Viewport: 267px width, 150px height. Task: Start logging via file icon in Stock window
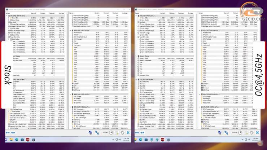tap(117, 133)
